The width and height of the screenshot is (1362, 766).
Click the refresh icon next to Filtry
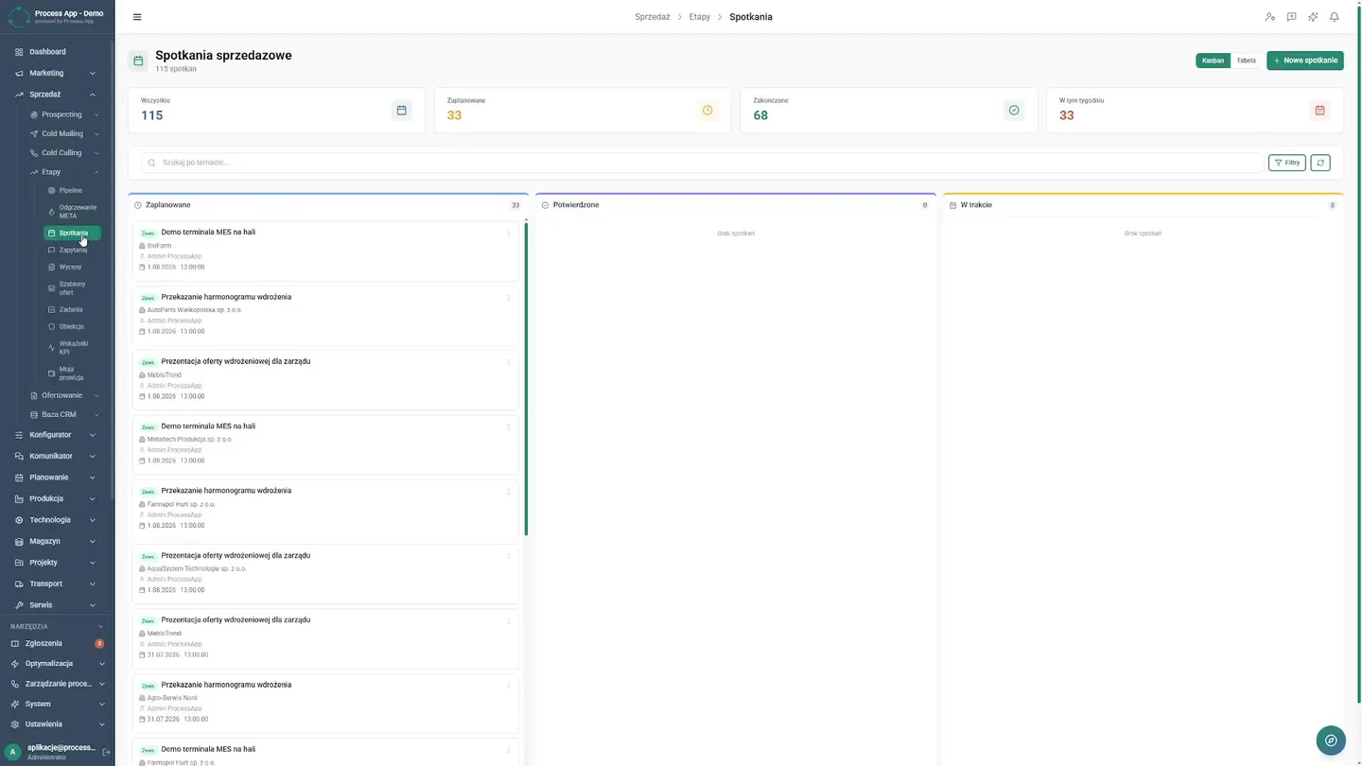pyautogui.click(x=1320, y=163)
